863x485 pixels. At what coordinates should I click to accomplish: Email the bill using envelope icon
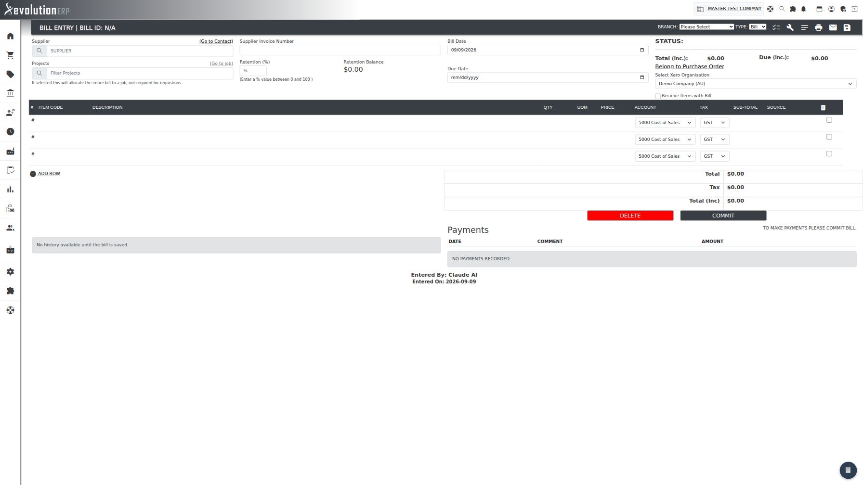tap(833, 27)
